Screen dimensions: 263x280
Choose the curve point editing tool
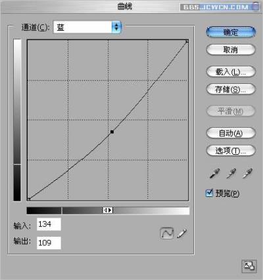click(x=167, y=233)
